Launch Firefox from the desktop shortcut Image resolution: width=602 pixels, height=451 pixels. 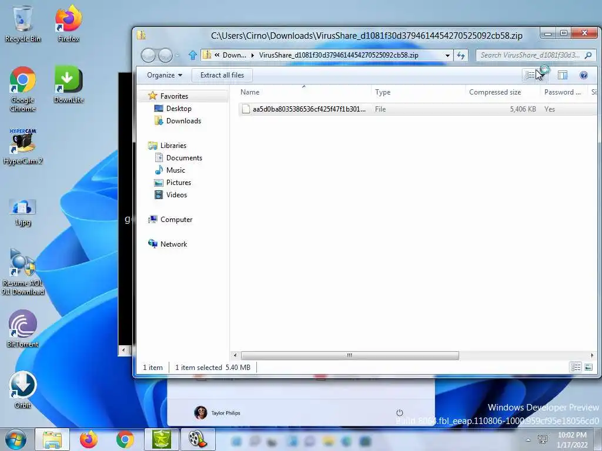click(x=68, y=23)
